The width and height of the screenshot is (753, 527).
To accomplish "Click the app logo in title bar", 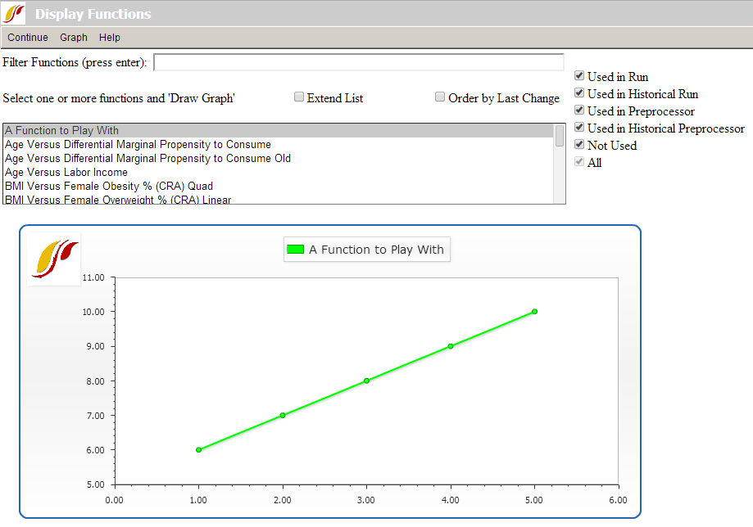I will pos(15,14).
